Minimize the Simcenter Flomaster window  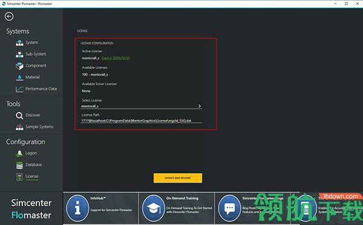[x=335, y=4]
